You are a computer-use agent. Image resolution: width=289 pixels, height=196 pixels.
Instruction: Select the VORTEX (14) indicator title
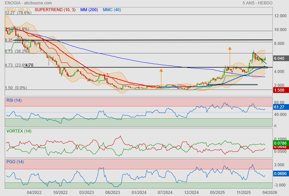coord(19,131)
